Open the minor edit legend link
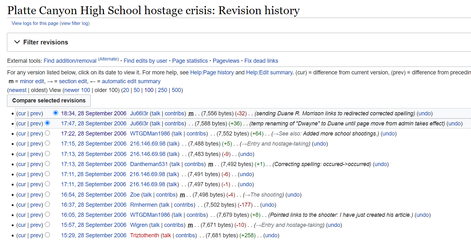 click(x=32, y=81)
